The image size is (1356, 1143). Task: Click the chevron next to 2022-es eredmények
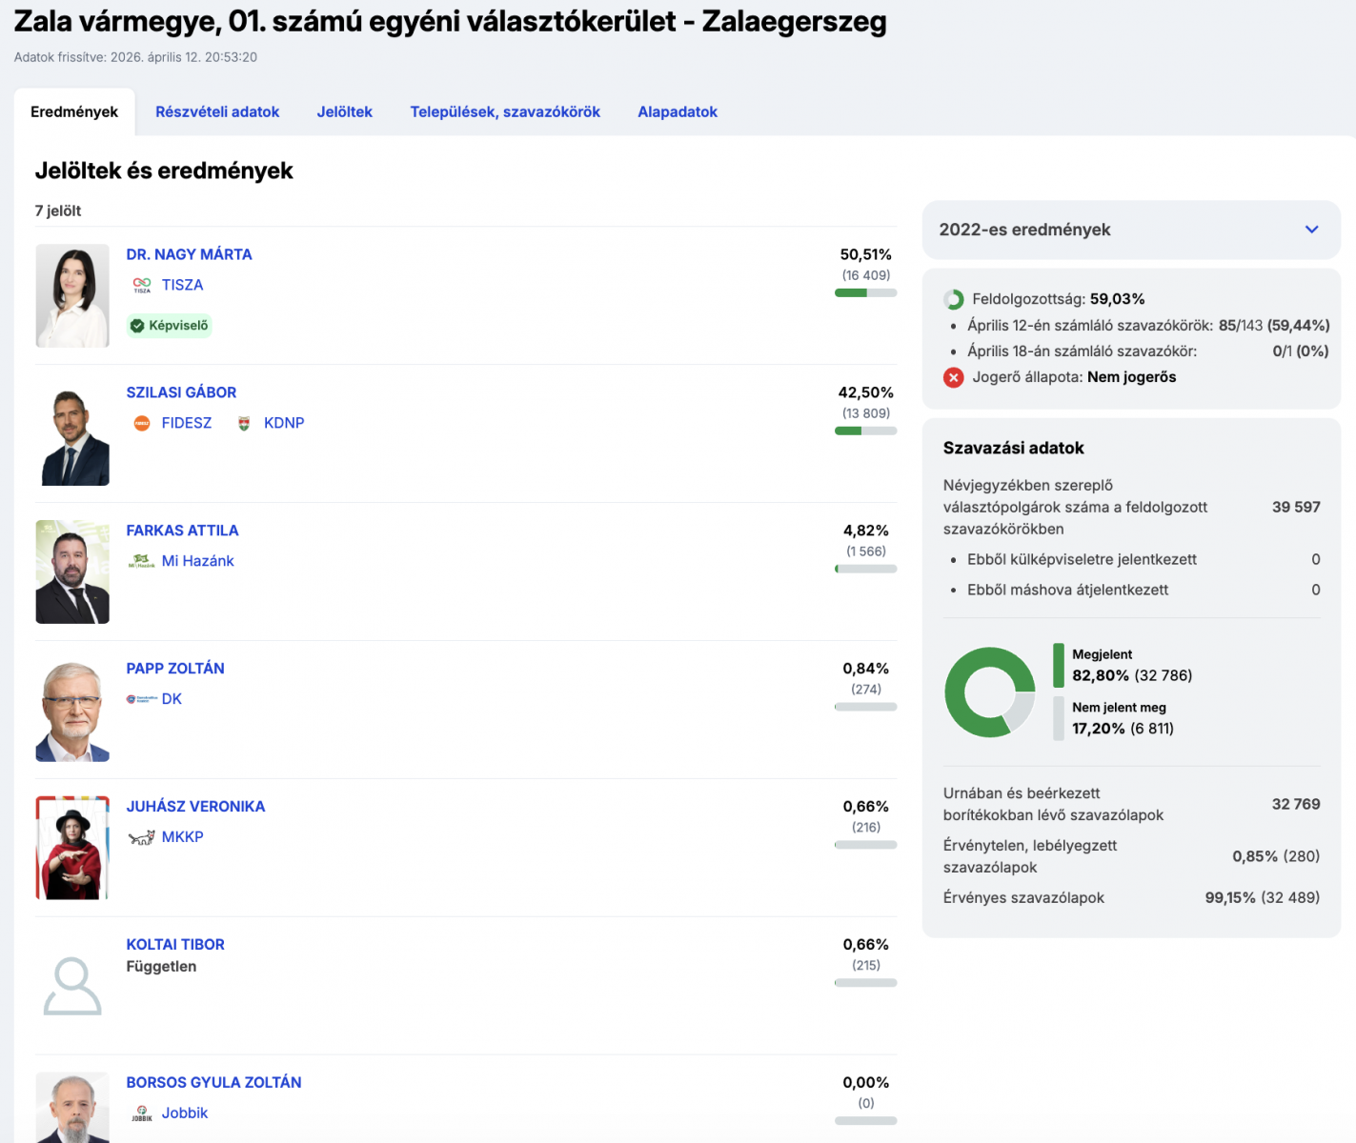(x=1312, y=230)
